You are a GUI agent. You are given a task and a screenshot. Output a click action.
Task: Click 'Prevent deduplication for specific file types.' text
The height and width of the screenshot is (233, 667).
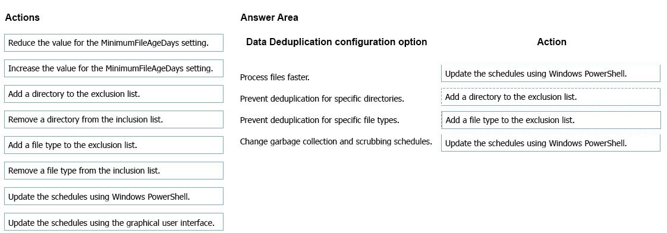(x=319, y=120)
